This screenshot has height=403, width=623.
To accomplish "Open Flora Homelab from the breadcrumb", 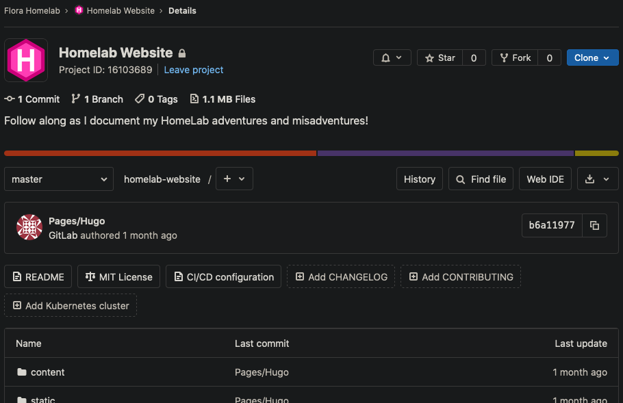I will (x=31, y=10).
